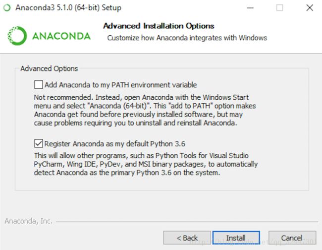Click the Anaconda ring icon in title bar
The height and width of the screenshot is (250, 322).
pos(7,8)
